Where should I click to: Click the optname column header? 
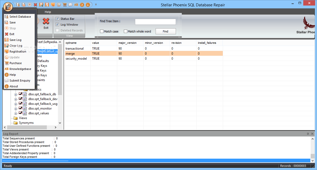[x=77, y=43]
